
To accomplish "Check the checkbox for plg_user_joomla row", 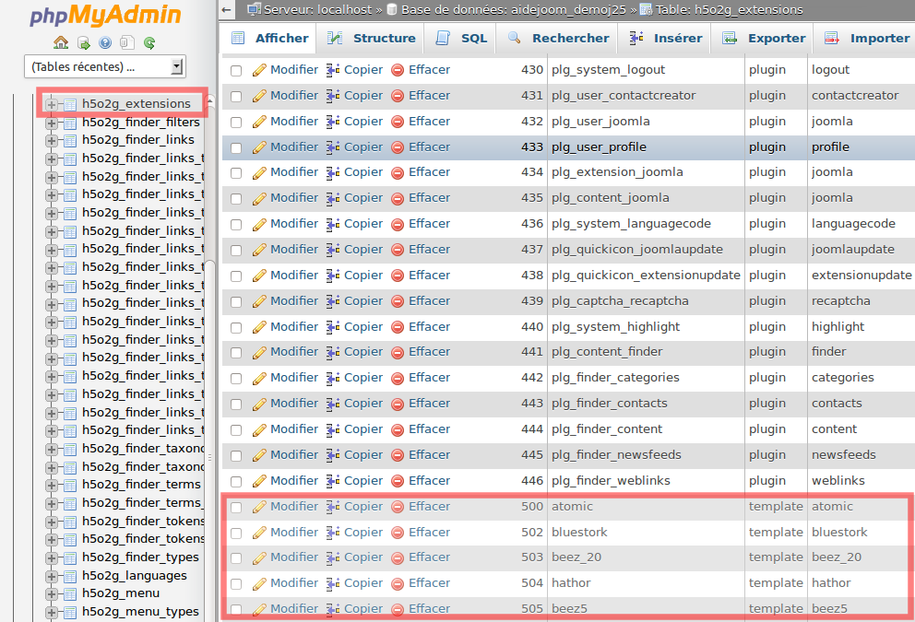I will coord(236,123).
